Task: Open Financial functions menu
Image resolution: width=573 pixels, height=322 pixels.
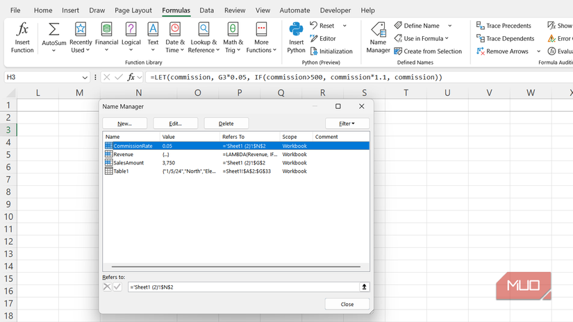Action: tap(106, 37)
